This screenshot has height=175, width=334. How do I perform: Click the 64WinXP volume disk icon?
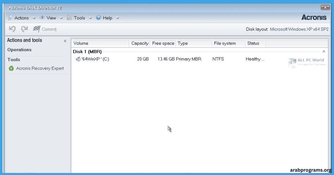point(78,59)
